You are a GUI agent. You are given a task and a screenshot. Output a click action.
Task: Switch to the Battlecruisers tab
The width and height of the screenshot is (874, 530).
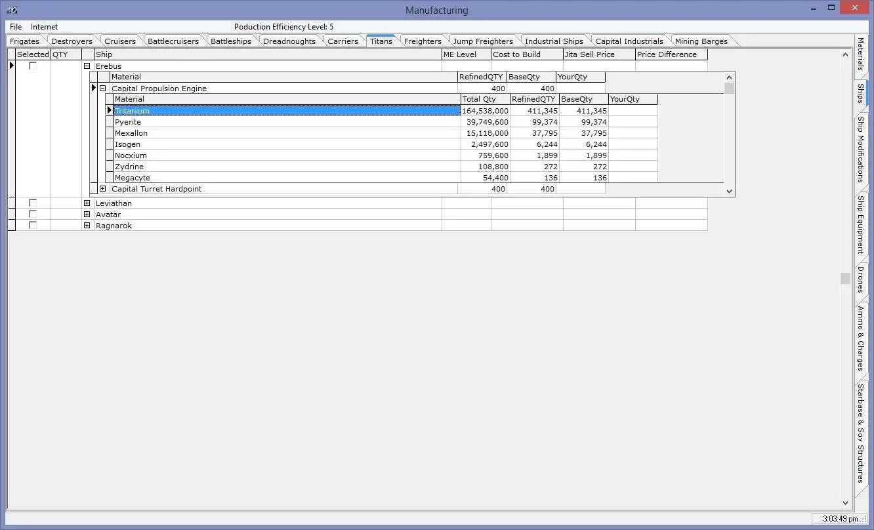173,41
